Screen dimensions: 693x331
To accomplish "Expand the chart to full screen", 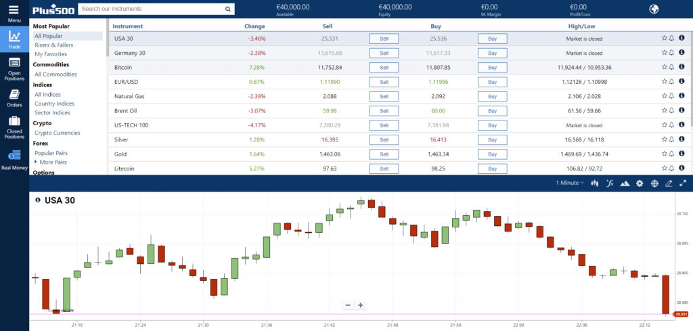I will point(683,183).
